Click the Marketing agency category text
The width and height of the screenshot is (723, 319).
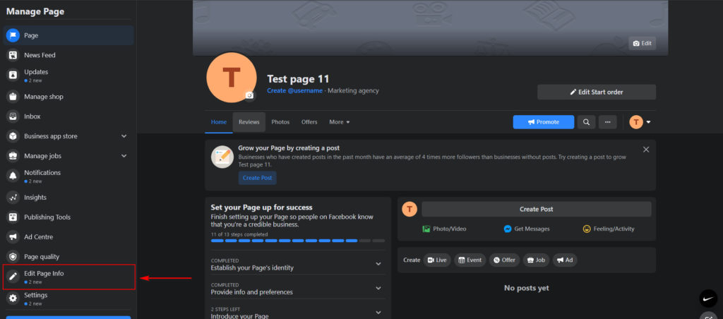point(353,91)
